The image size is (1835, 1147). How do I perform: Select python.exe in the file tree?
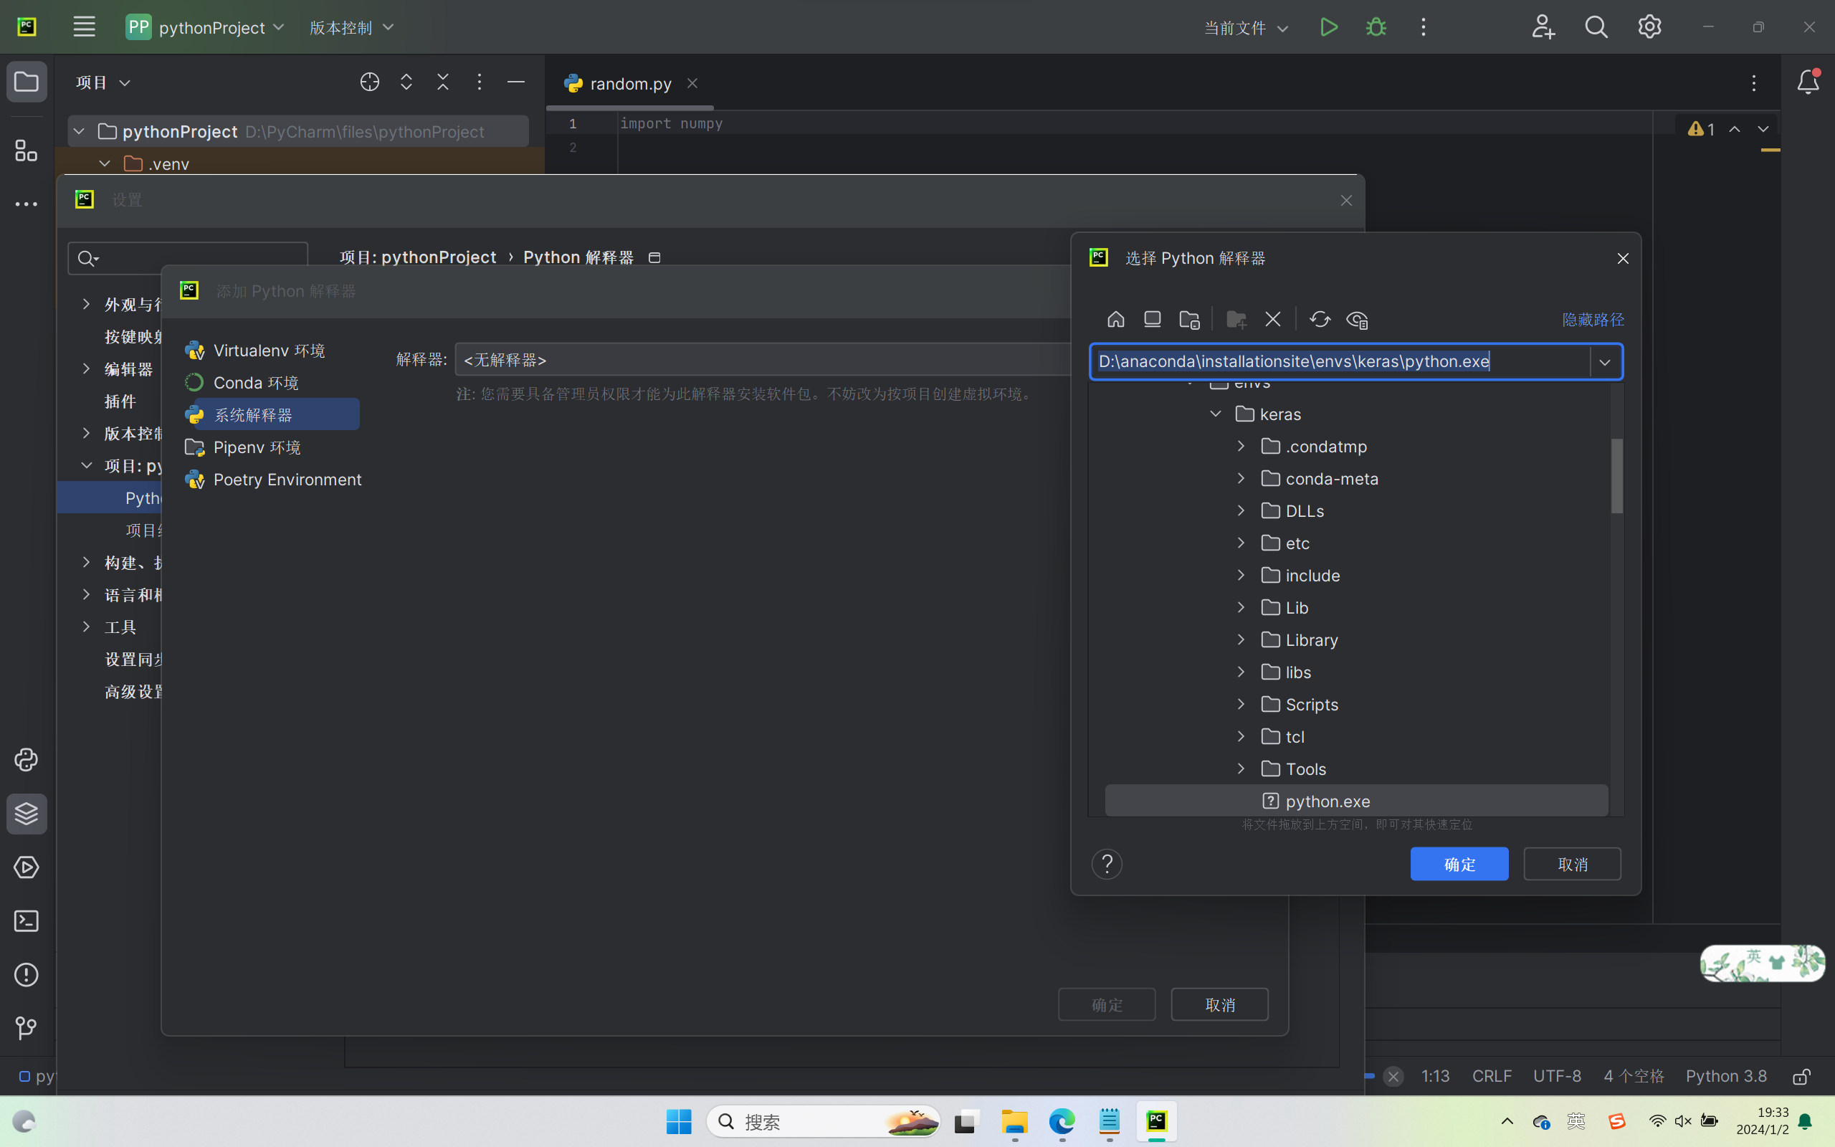(1355, 801)
